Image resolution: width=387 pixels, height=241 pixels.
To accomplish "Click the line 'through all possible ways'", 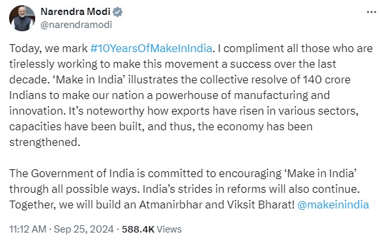I will (x=184, y=189).
